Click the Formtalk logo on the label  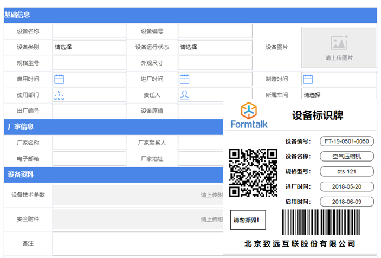click(249, 116)
